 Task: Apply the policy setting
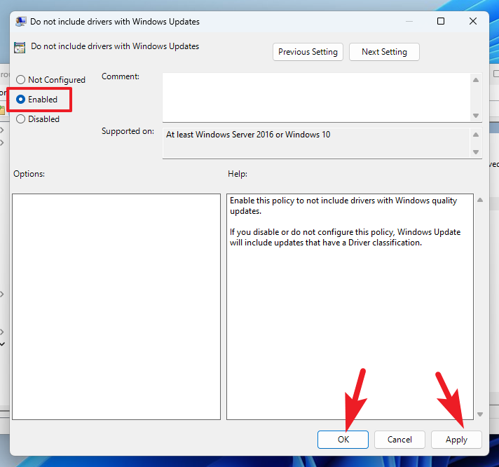[456, 440]
